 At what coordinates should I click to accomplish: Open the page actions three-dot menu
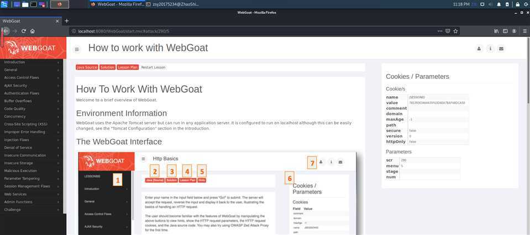point(440,31)
